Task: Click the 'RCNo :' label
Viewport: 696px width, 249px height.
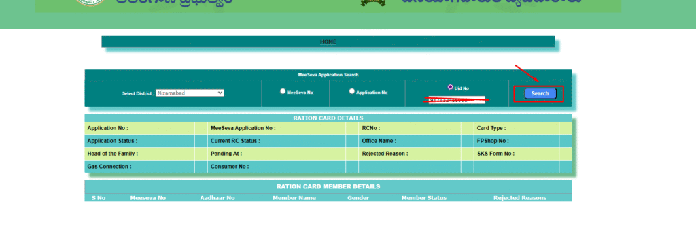Action: tap(371, 128)
